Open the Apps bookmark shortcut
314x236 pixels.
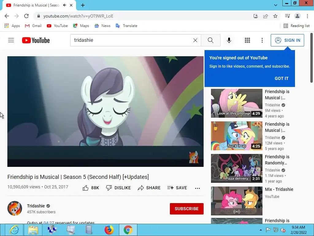click(x=12, y=26)
